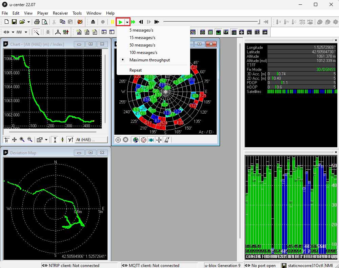The image size is (339, 268).
Task: Select the pan move tool in Chart
Action: [x=14, y=140]
